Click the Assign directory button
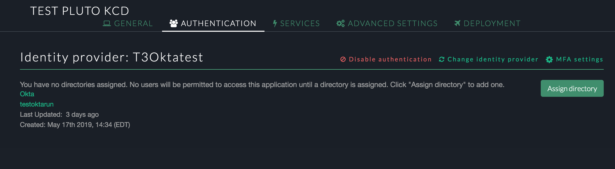The image size is (615, 169). [572, 88]
